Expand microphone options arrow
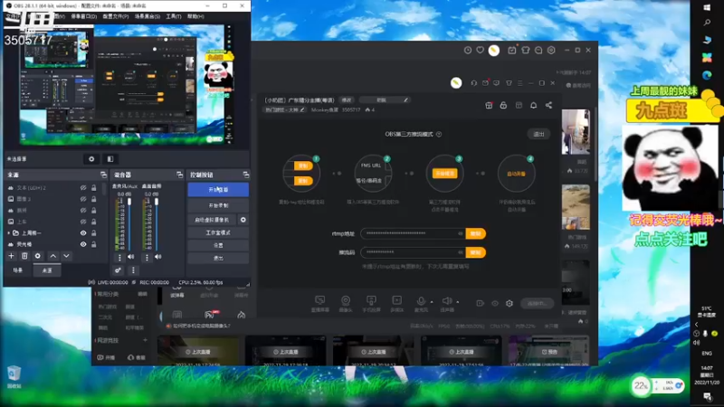 coord(432,302)
